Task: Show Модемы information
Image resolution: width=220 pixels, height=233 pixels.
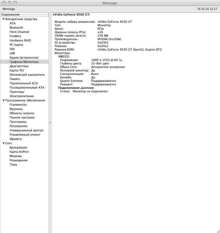Action: point(15,156)
